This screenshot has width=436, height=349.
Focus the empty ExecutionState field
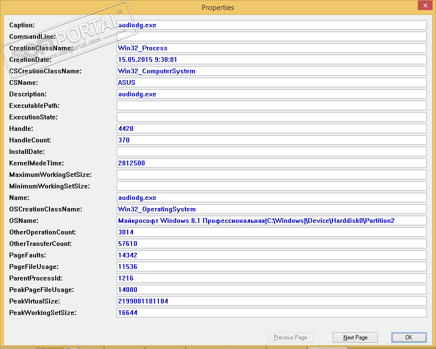272,117
